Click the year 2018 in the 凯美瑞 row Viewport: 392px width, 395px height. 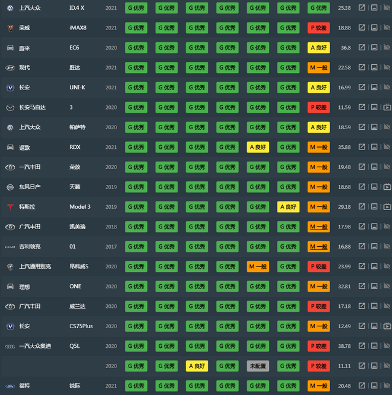point(111,227)
